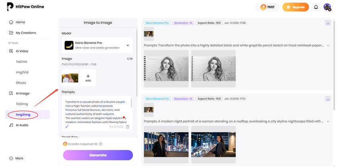Click the help icon beside Credits required

[101, 144]
